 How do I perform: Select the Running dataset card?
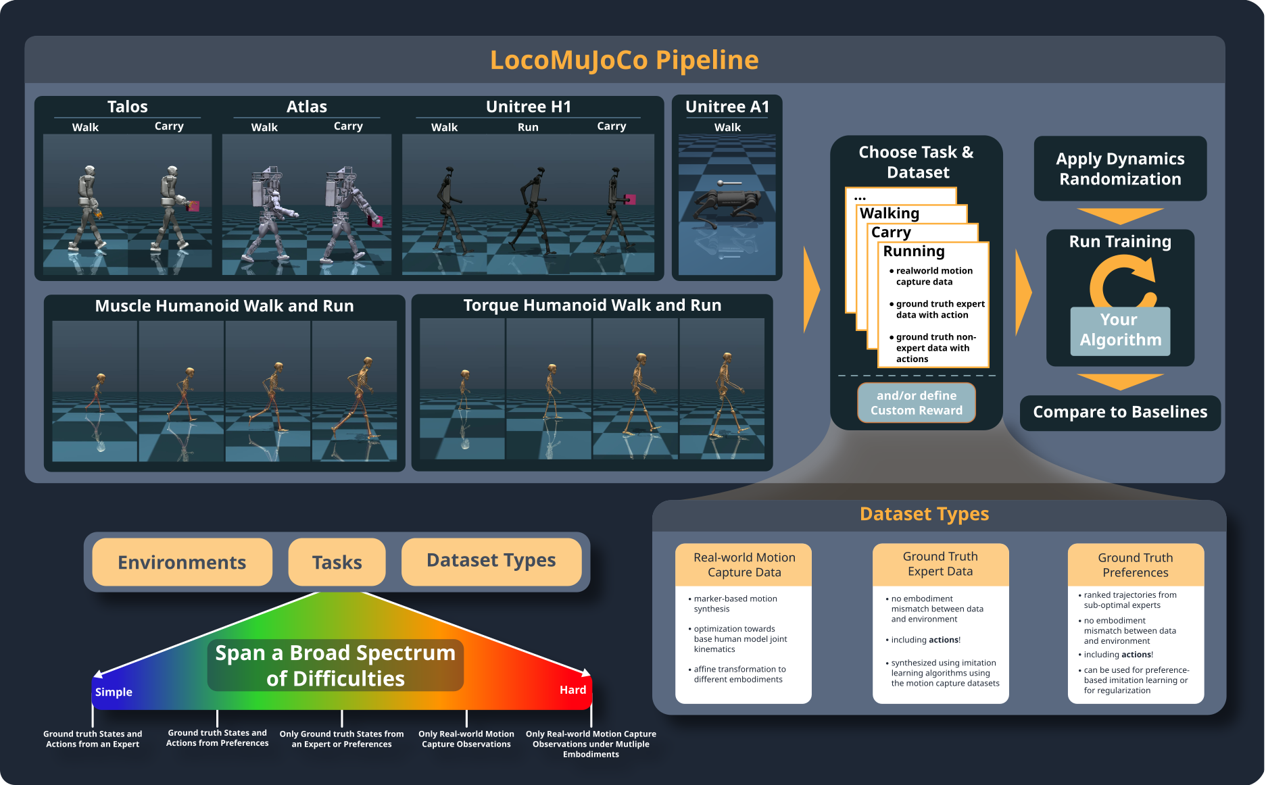(933, 305)
